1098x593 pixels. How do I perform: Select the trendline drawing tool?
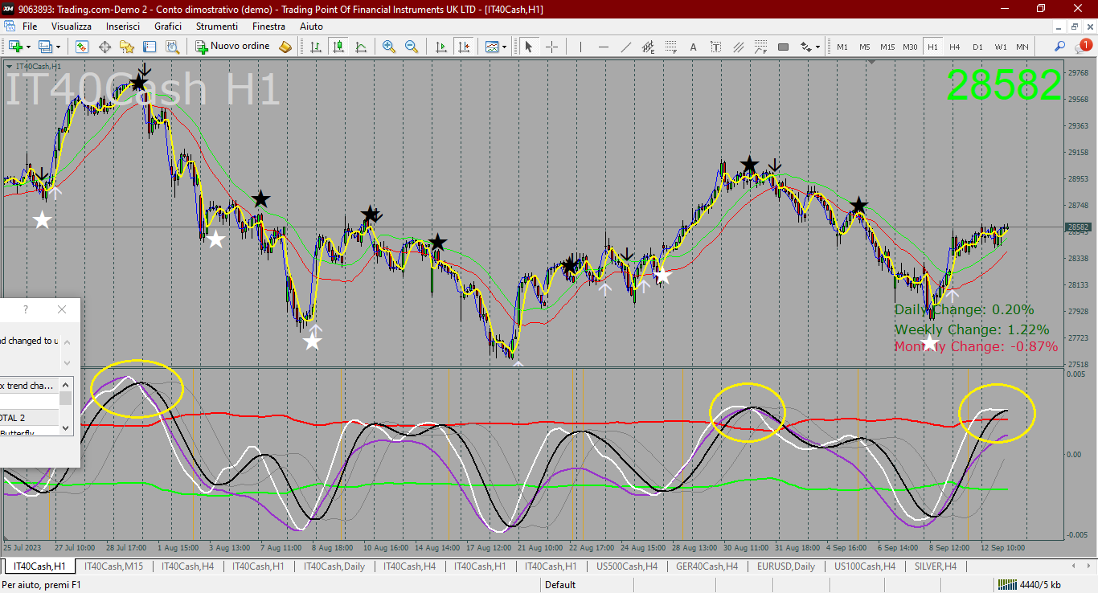click(x=625, y=47)
